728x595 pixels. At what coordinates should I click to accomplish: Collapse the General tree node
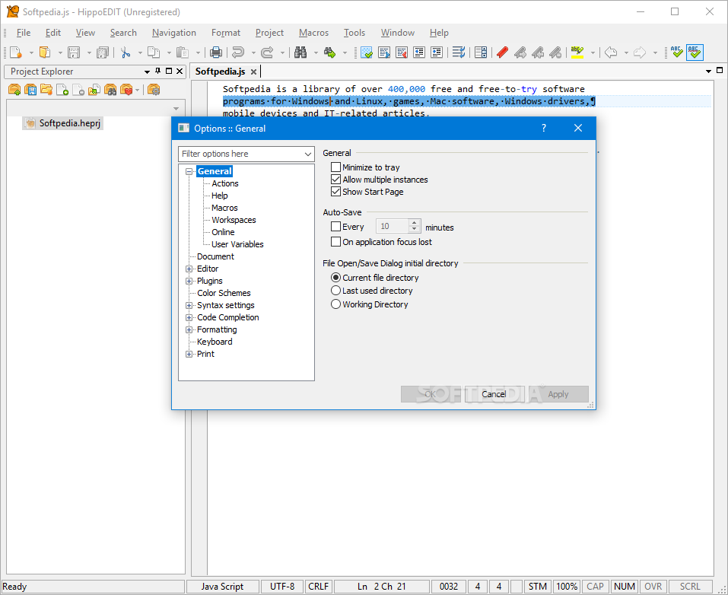(x=189, y=171)
